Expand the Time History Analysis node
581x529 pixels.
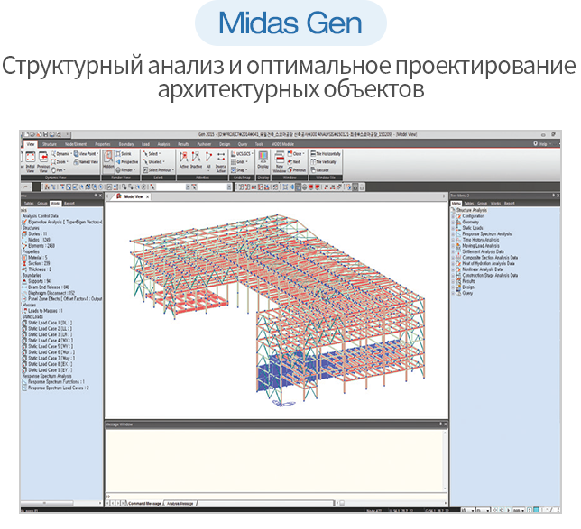point(453,240)
